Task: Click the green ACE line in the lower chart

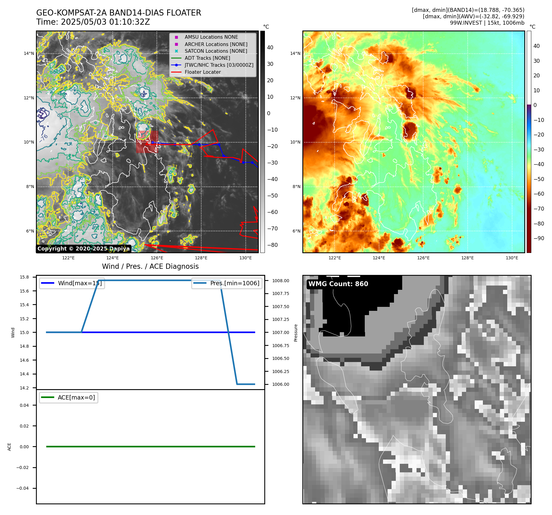Action: pos(150,446)
